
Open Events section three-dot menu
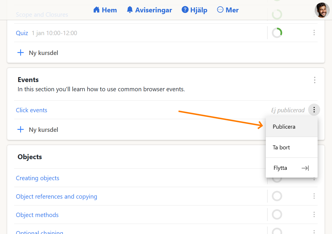point(314,80)
